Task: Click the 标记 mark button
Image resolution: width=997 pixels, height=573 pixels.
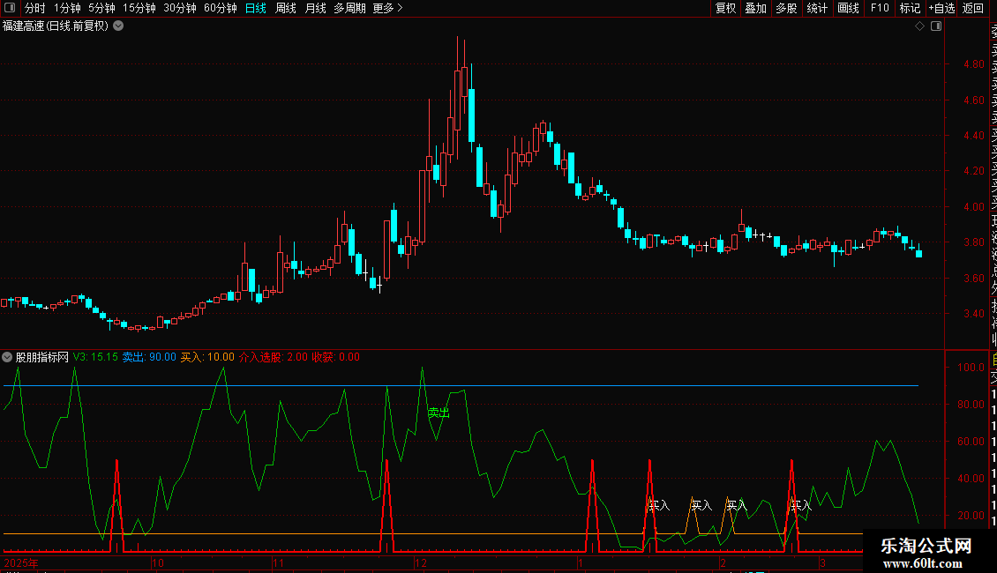Action: tap(910, 8)
